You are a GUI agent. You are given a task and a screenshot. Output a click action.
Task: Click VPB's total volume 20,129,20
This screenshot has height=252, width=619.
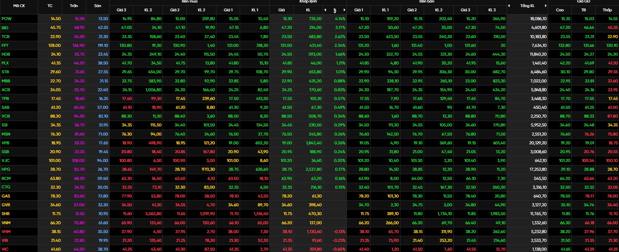(538, 143)
